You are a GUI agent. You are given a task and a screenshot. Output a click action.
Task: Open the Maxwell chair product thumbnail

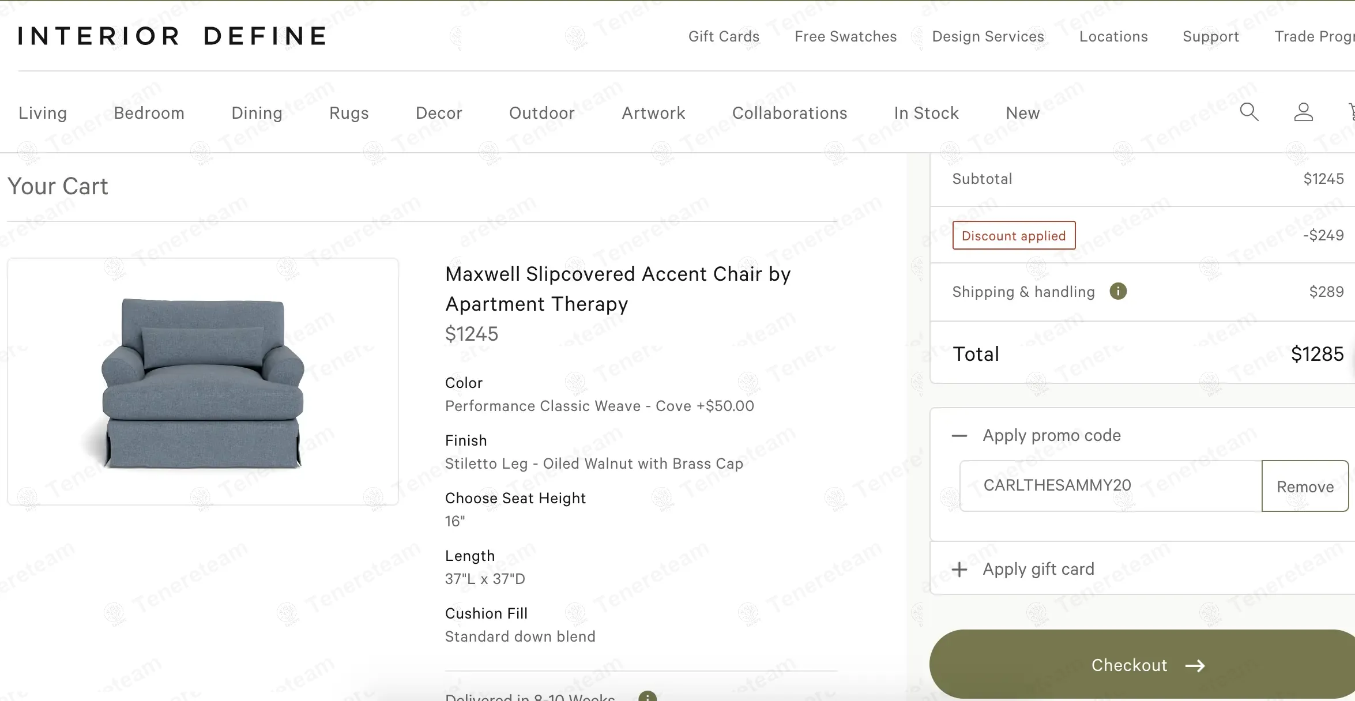click(x=203, y=382)
